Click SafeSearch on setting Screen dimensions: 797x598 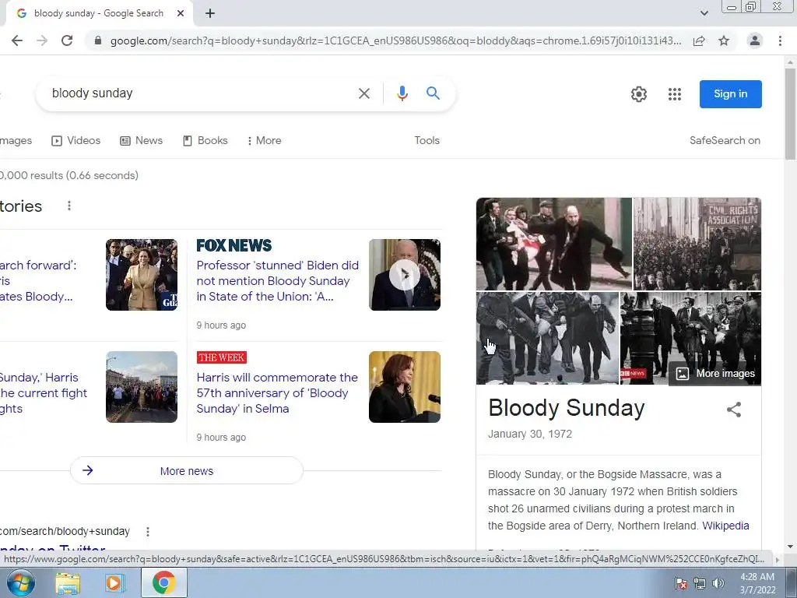pyautogui.click(x=725, y=141)
